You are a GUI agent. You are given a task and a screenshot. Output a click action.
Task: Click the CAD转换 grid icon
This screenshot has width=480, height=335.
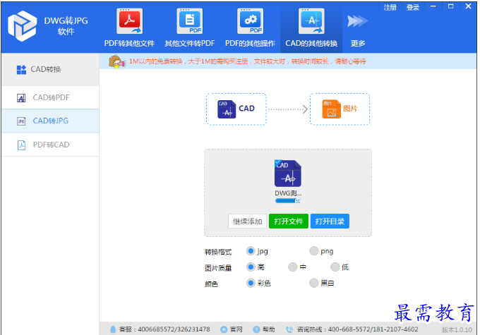(x=21, y=70)
